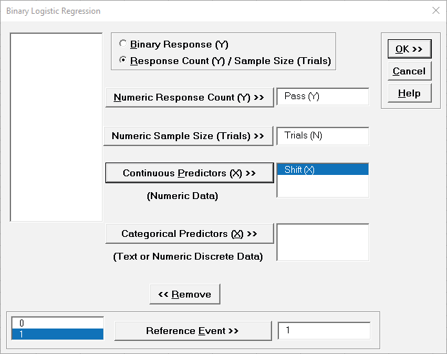Choose value 0 in the reference event list
Viewport: 447px width, 354px height.
(57, 323)
